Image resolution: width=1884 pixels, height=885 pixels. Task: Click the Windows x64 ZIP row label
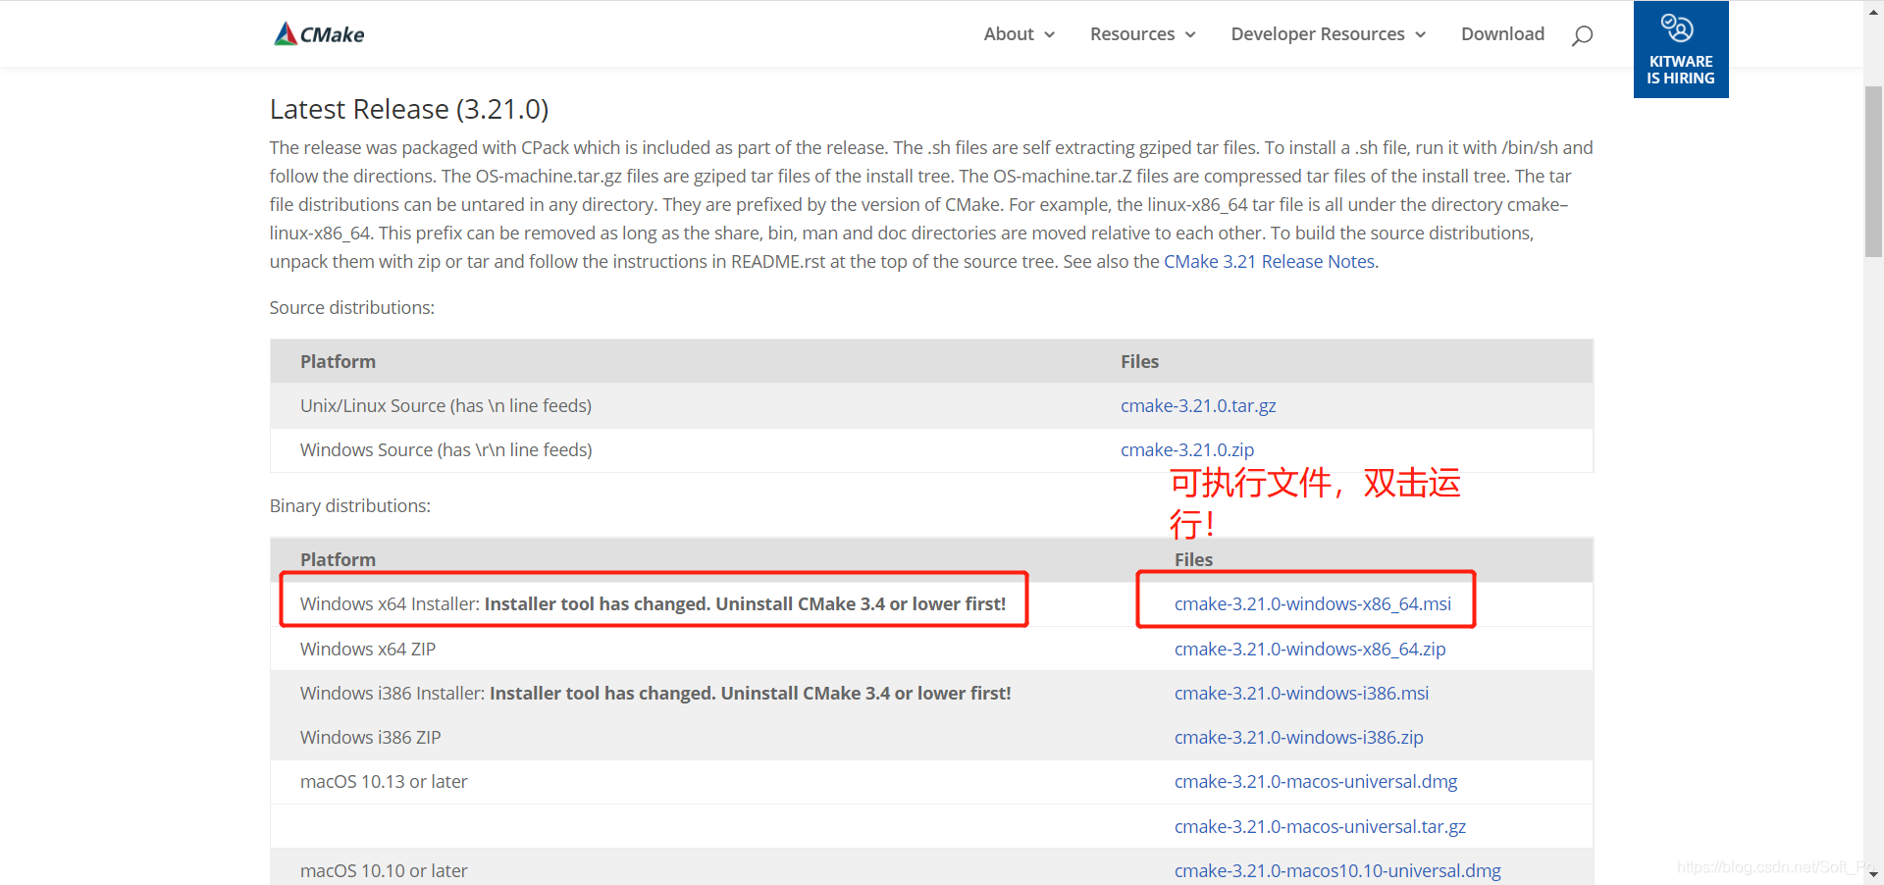tap(368, 650)
